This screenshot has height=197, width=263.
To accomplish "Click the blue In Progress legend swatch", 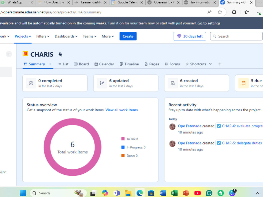I will [123, 147].
